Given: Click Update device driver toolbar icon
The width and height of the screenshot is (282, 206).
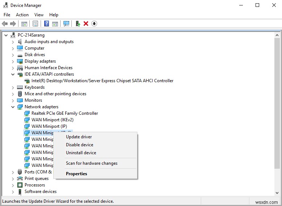Looking at the screenshot, I should click(x=78, y=24).
